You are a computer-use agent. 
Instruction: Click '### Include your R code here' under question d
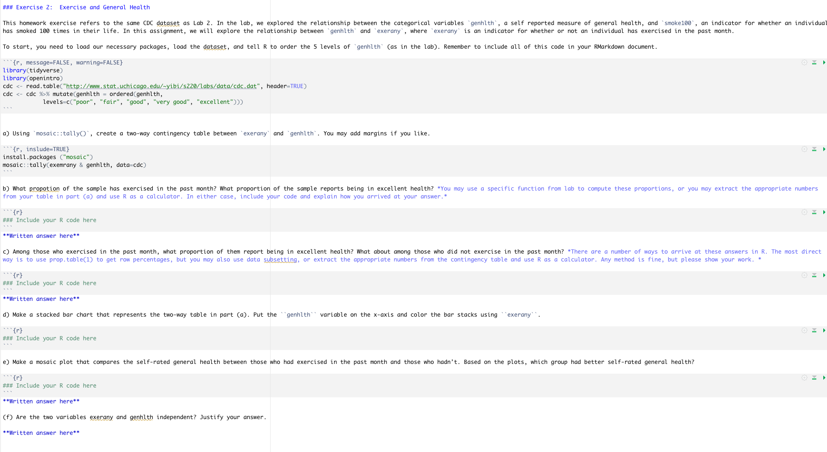[x=50, y=338]
